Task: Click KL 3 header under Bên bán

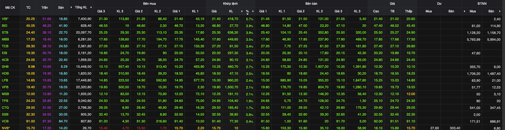Action: point(357,11)
